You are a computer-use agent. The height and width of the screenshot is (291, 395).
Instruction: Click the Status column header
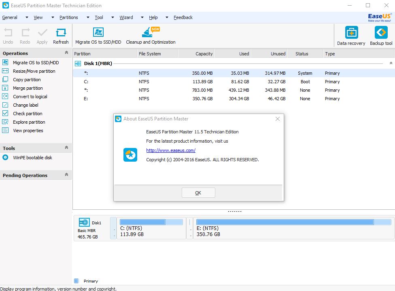(x=305, y=54)
